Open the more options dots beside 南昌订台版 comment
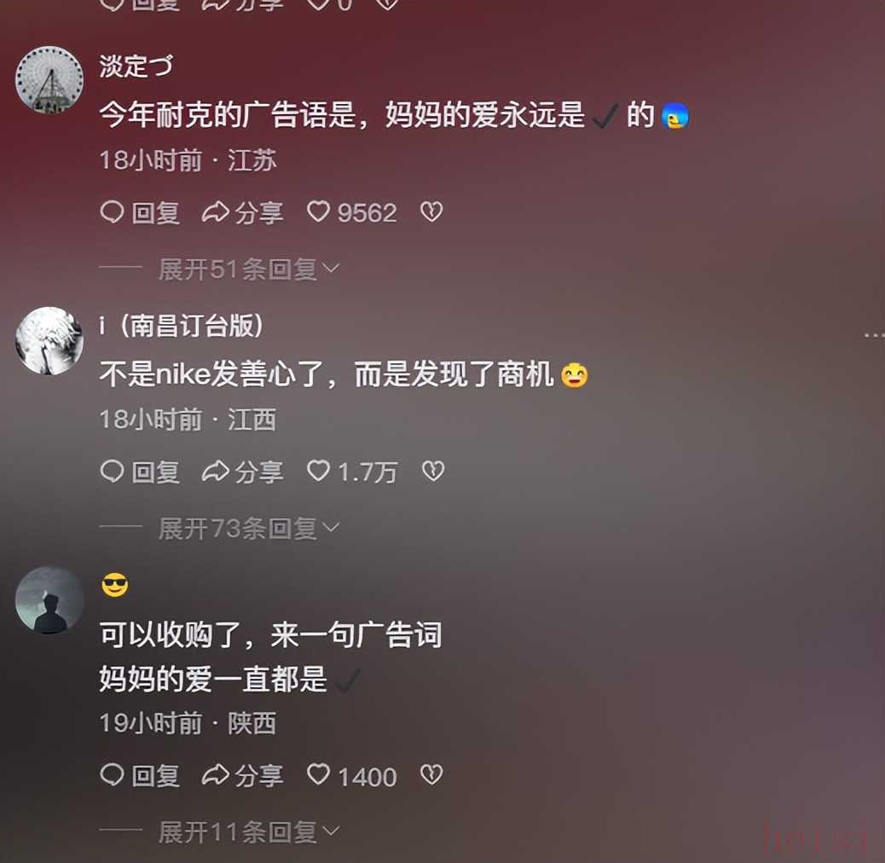This screenshot has height=863, width=885. click(874, 335)
